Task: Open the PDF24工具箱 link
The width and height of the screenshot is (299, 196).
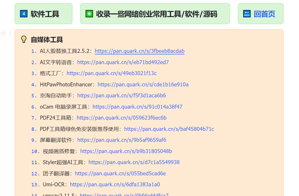Action: (121, 118)
